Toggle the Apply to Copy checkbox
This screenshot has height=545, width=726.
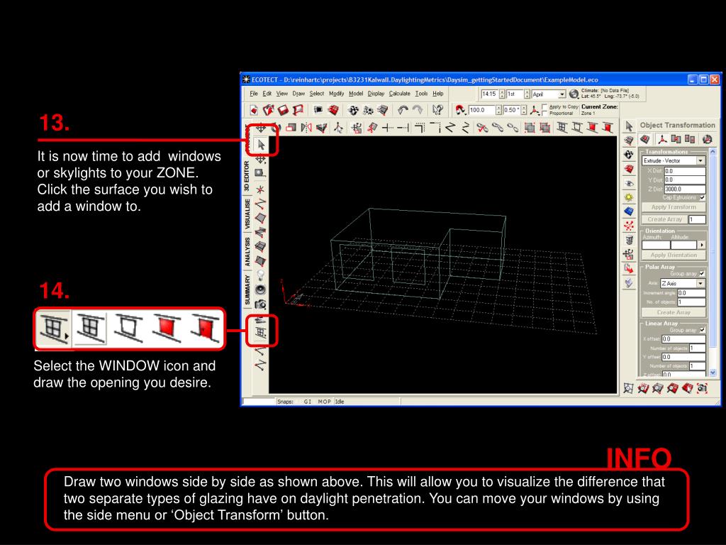[x=544, y=107]
